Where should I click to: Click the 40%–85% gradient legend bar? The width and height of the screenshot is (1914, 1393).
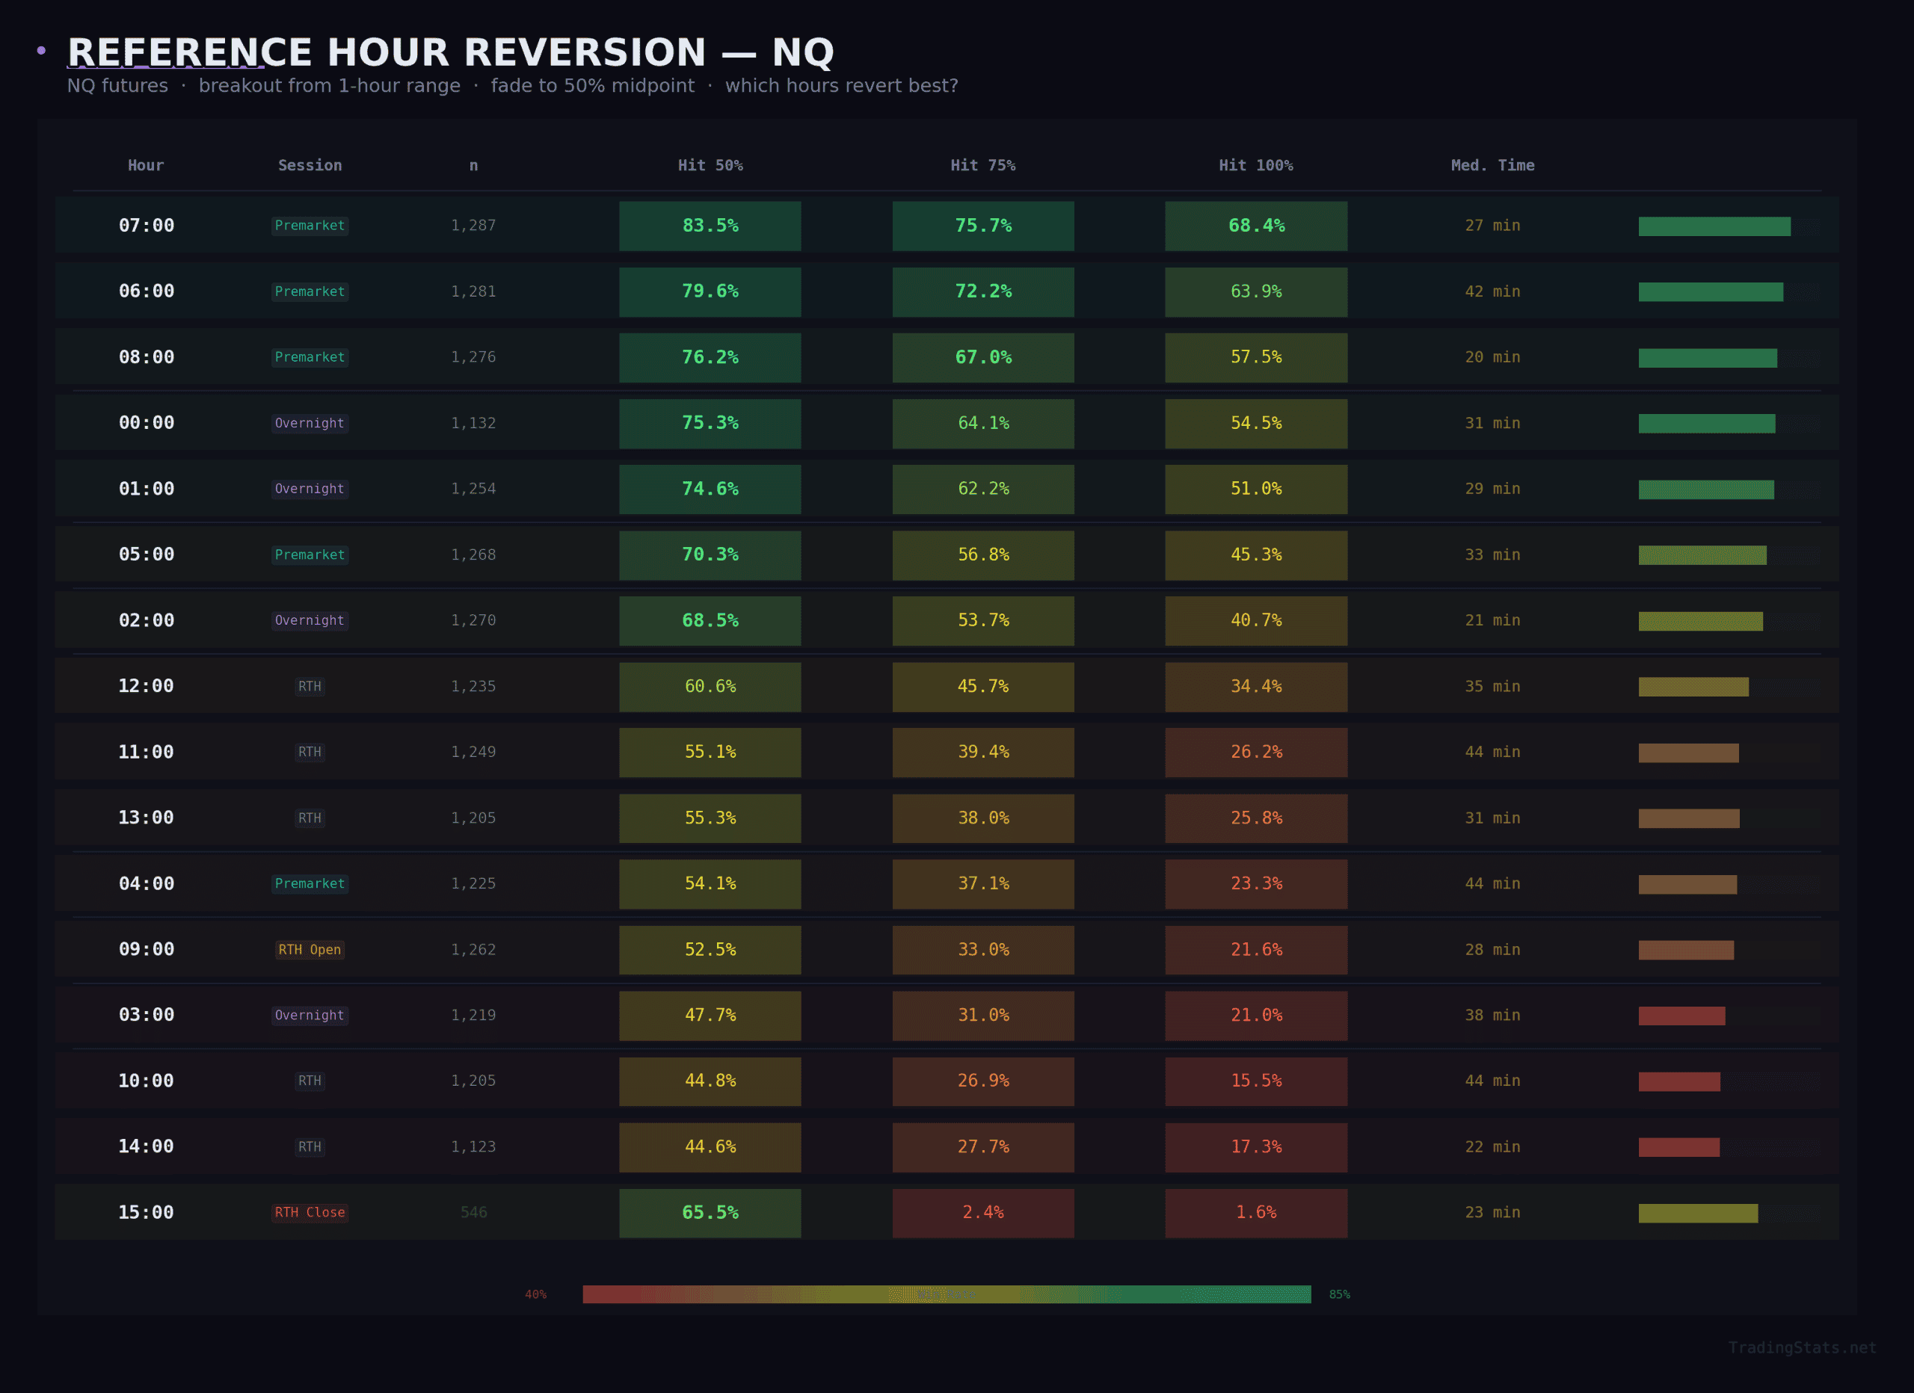(947, 1294)
